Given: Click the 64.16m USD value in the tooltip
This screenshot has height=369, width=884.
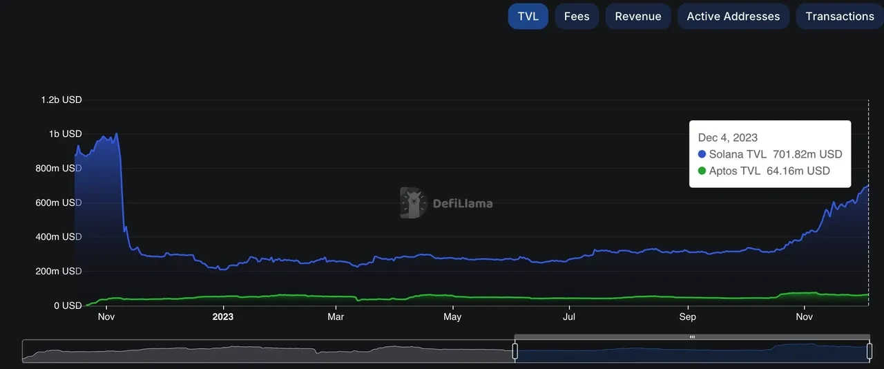Looking at the screenshot, I should (798, 171).
